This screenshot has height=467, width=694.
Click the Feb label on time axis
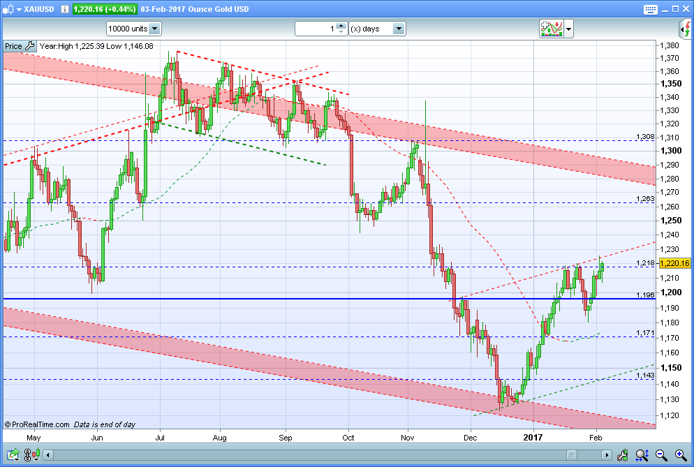(x=596, y=438)
